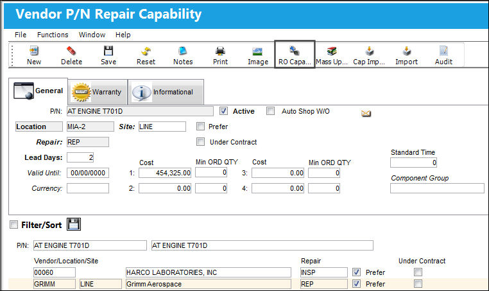Switch to the Informational tab
The image size is (489, 291).
(166, 92)
